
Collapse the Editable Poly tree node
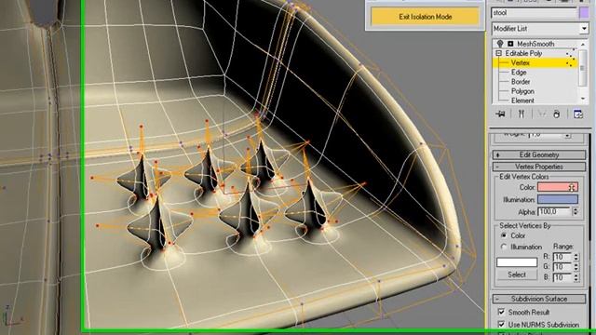pyautogui.click(x=498, y=53)
